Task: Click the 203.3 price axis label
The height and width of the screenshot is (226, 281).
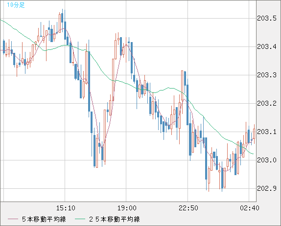Action: (x=267, y=75)
